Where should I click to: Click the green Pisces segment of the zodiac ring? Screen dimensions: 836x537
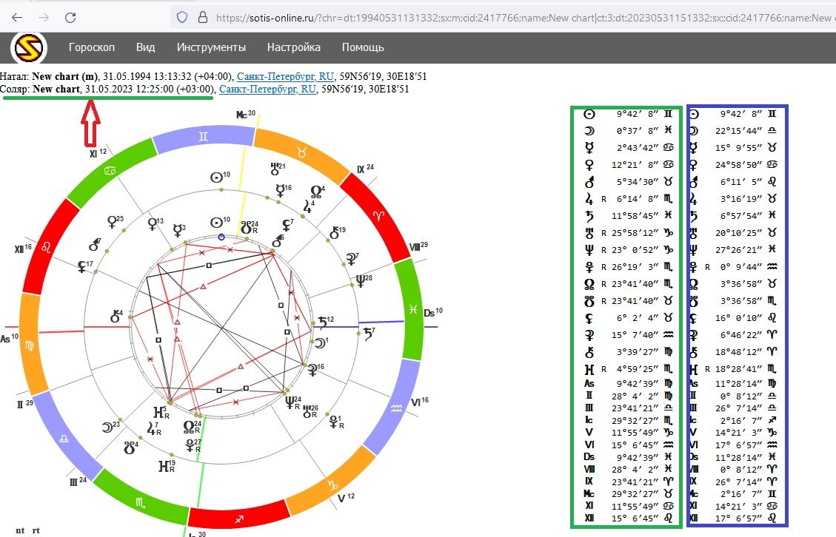pyautogui.click(x=409, y=308)
